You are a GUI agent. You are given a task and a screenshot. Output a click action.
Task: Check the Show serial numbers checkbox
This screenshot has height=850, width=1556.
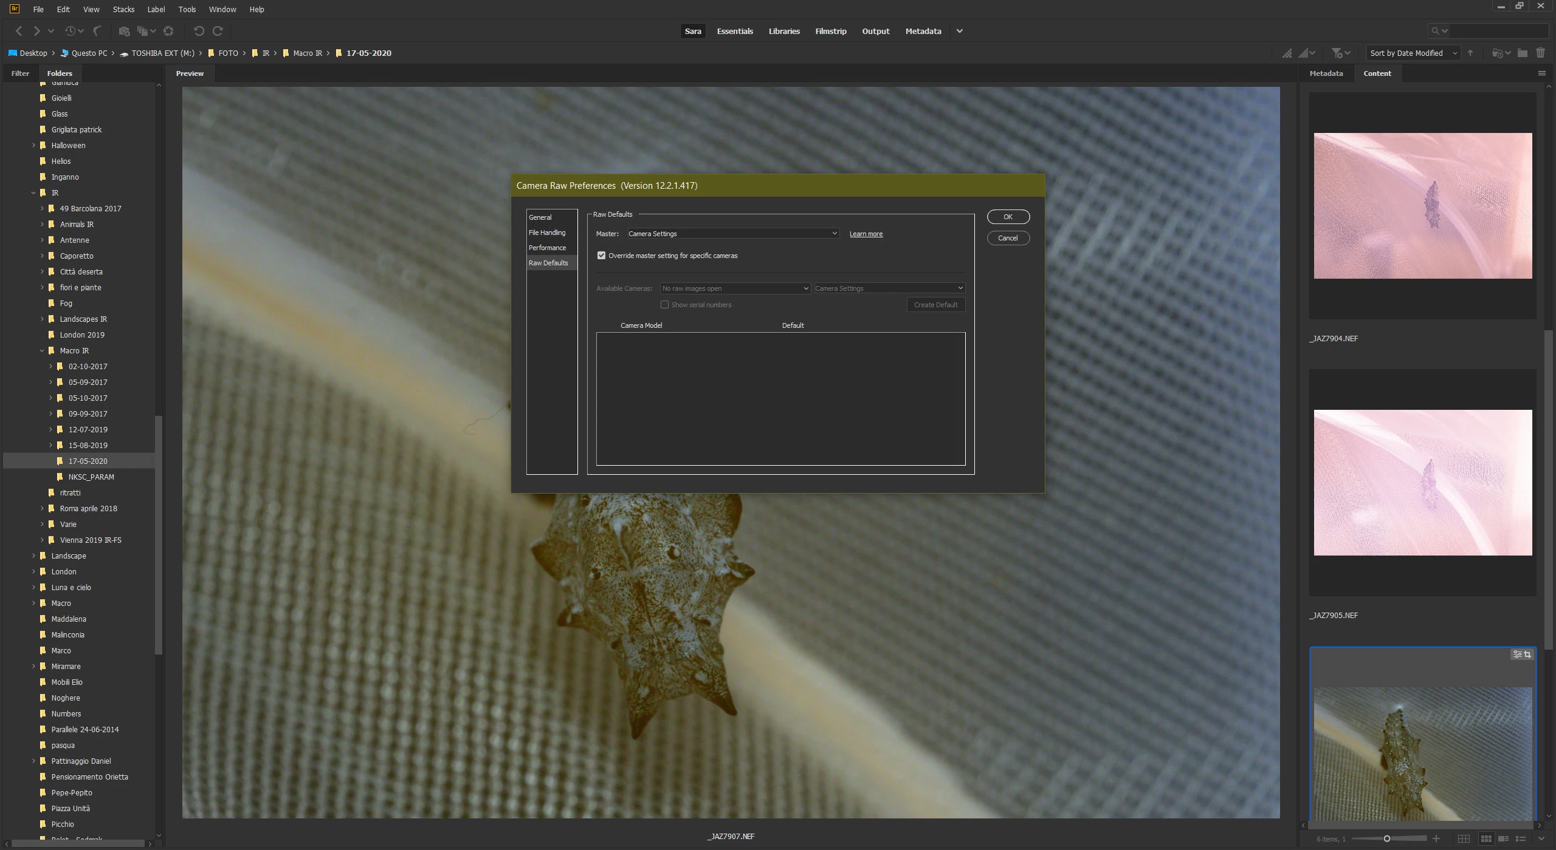click(x=665, y=305)
